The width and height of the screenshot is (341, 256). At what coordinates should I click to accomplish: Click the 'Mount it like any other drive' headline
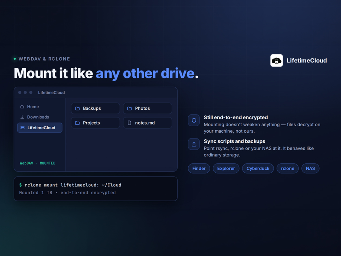pyautogui.click(x=106, y=73)
